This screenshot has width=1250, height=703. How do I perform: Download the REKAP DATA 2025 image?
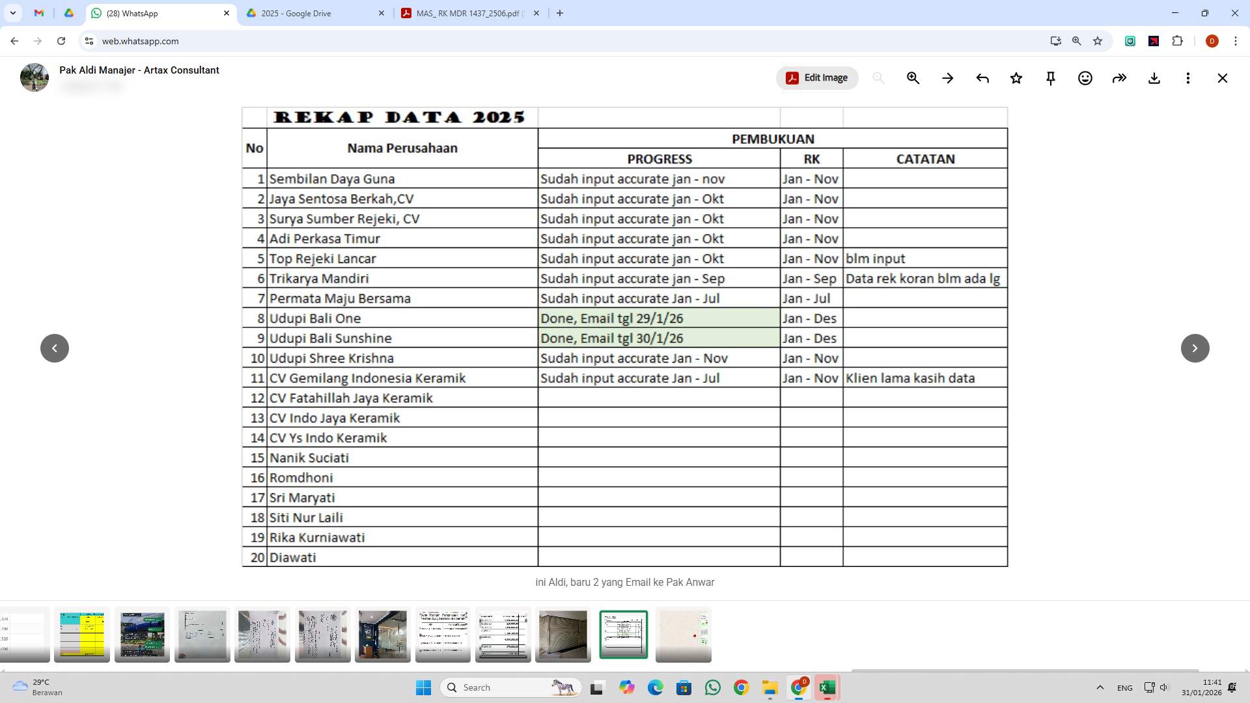click(x=1154, y=77)
